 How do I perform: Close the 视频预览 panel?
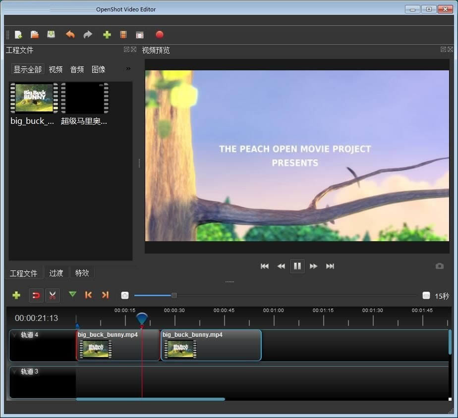pos(451,50)
